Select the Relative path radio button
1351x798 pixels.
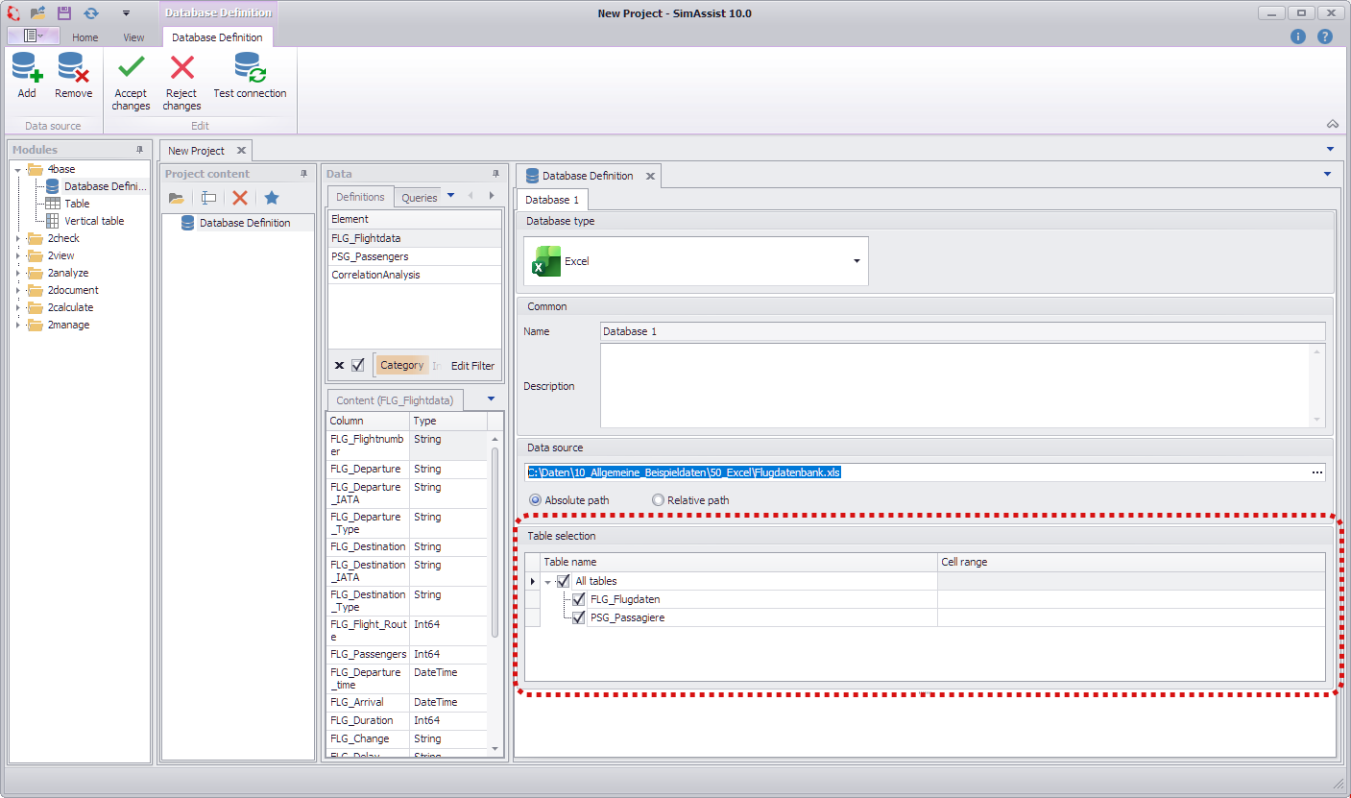(x=658, y=500)
